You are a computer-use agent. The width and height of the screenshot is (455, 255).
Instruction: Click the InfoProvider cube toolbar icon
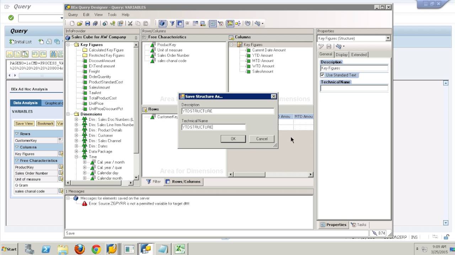[x=162, y=23]
